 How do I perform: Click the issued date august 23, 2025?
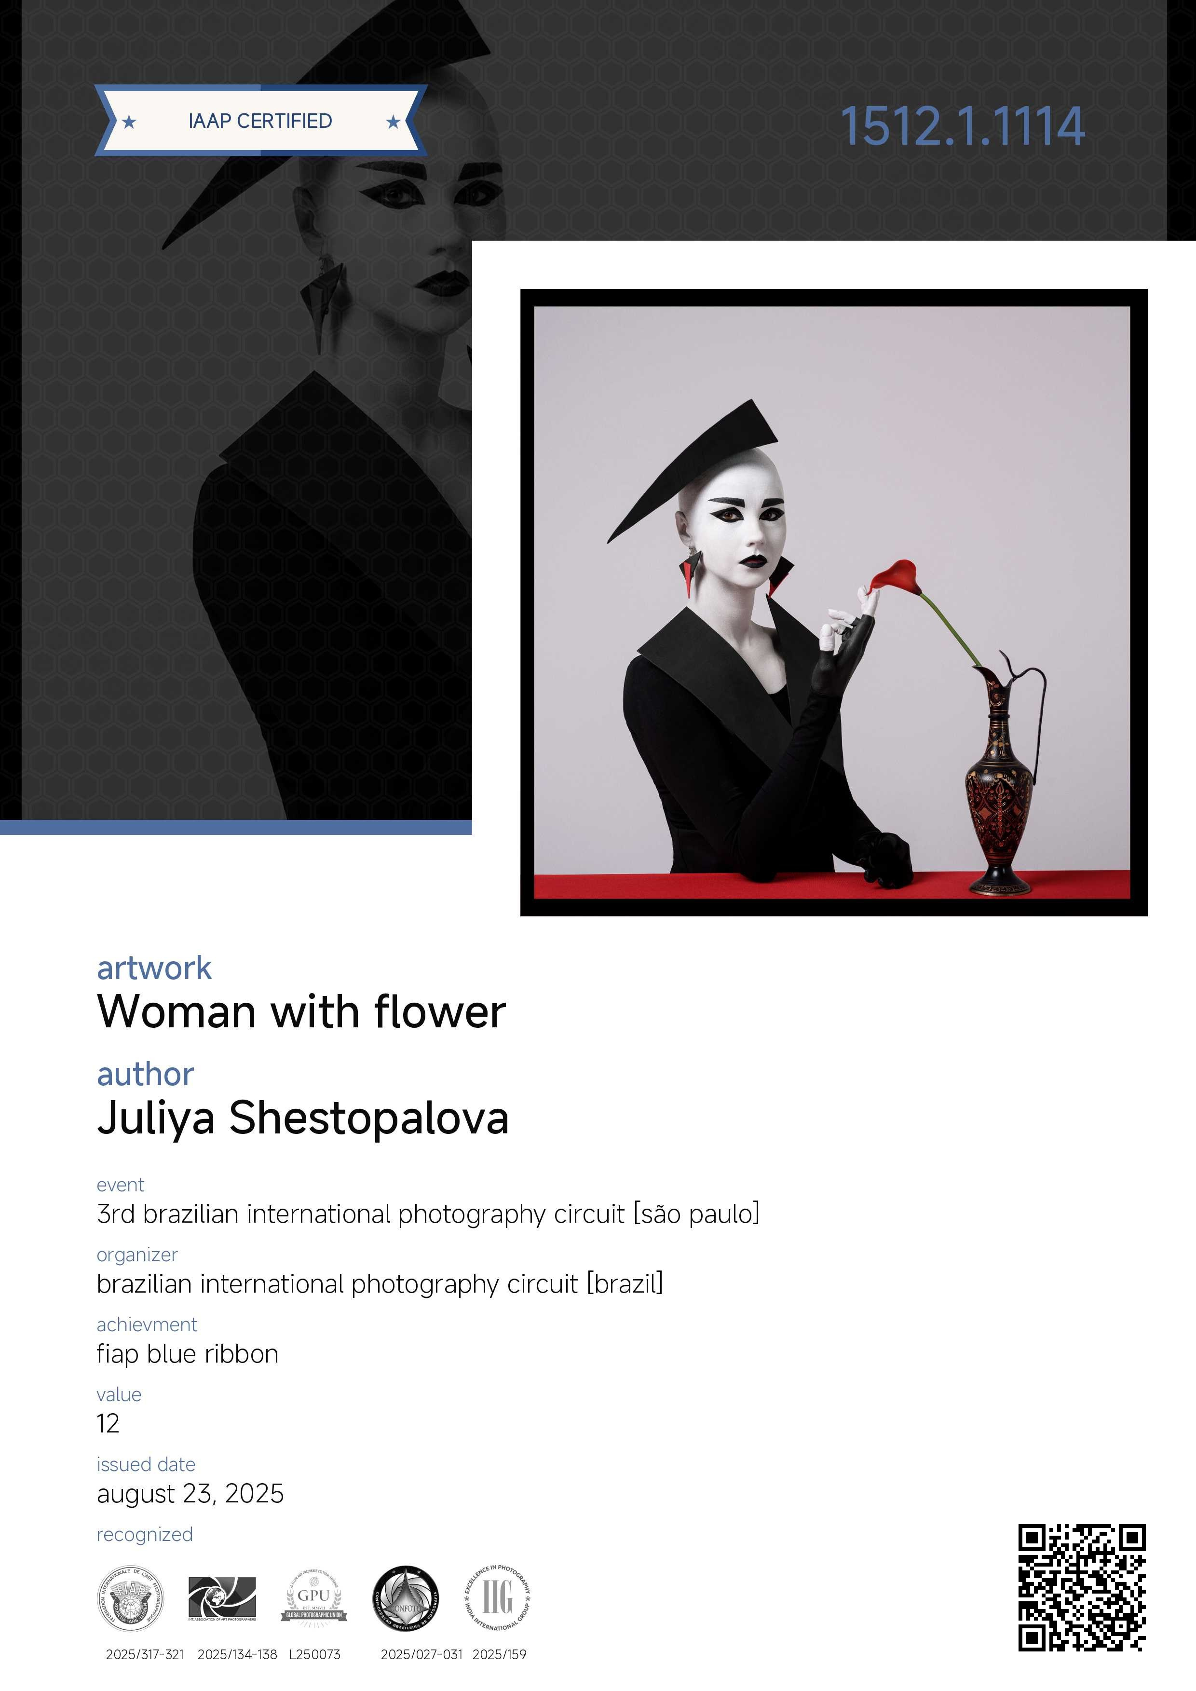190,1494
